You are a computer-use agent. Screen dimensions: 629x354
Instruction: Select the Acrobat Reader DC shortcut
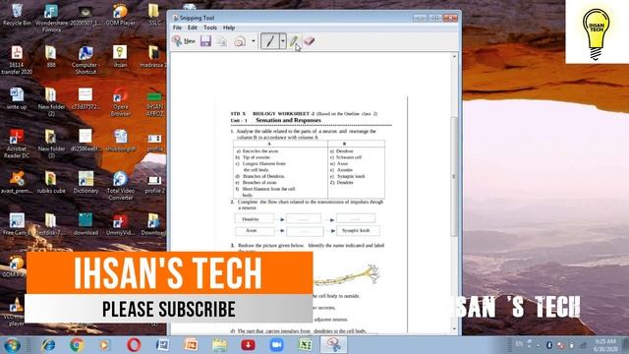click(17, 145)
